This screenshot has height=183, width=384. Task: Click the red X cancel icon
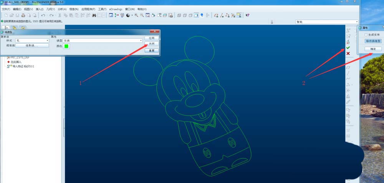pyautogui.click(x=348, y=53)
